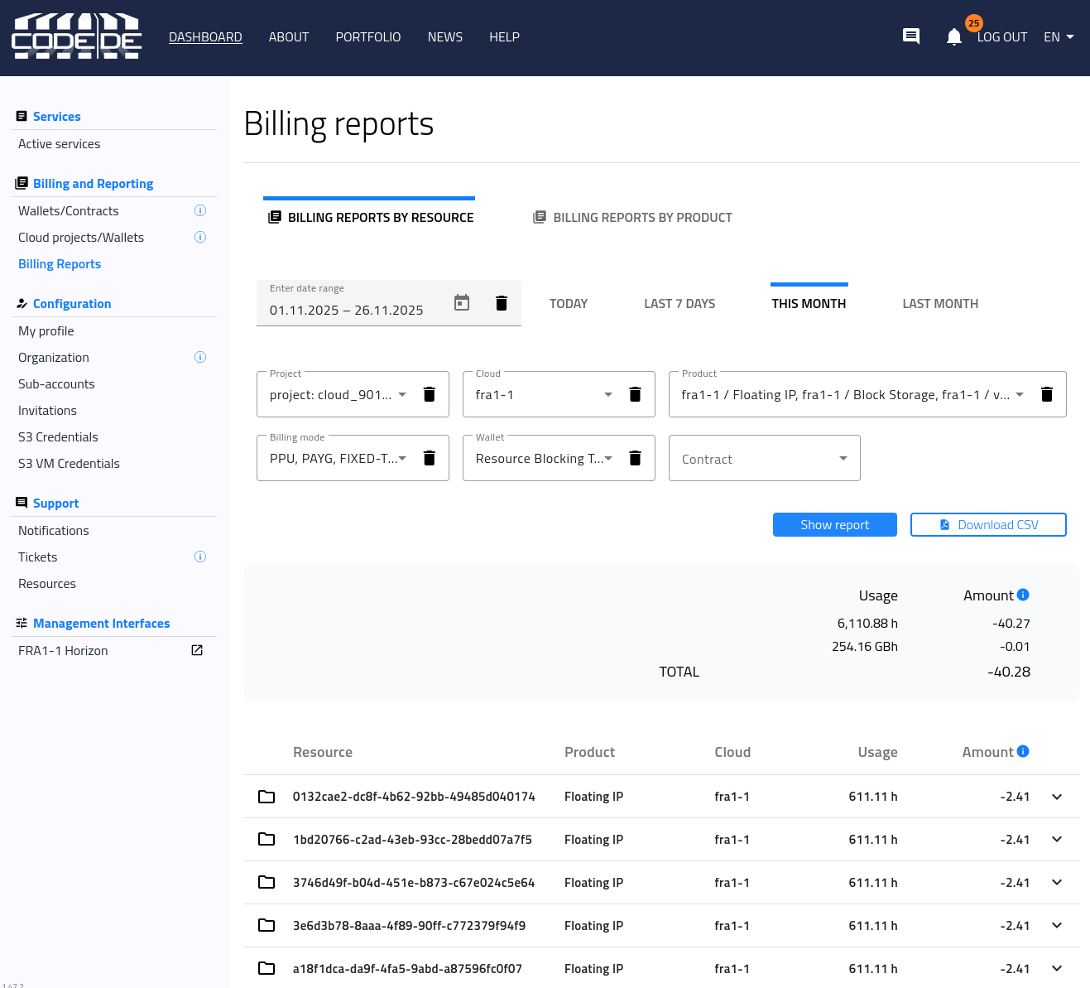
Task: Click folder icon for resource 0132cae2
Action: 266,797
